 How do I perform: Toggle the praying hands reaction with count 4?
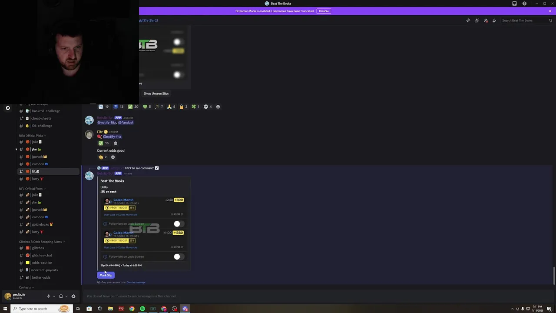pyautogui.click(x=171, y=107)
